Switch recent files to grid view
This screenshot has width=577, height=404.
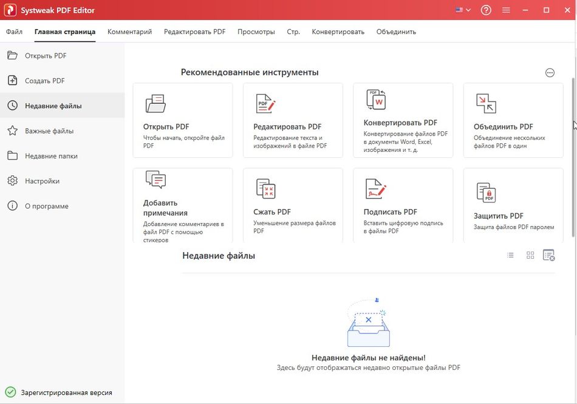(x=530, y=255)
